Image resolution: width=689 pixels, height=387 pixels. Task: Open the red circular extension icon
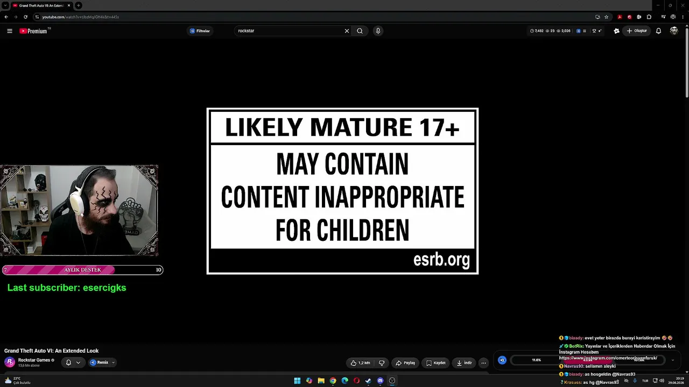(629, 17)
